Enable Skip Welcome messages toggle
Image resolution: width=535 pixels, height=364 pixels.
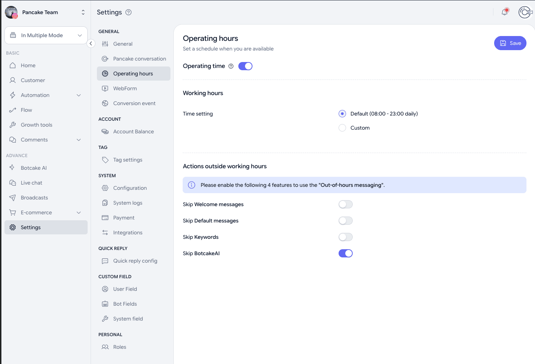[346, 204]
